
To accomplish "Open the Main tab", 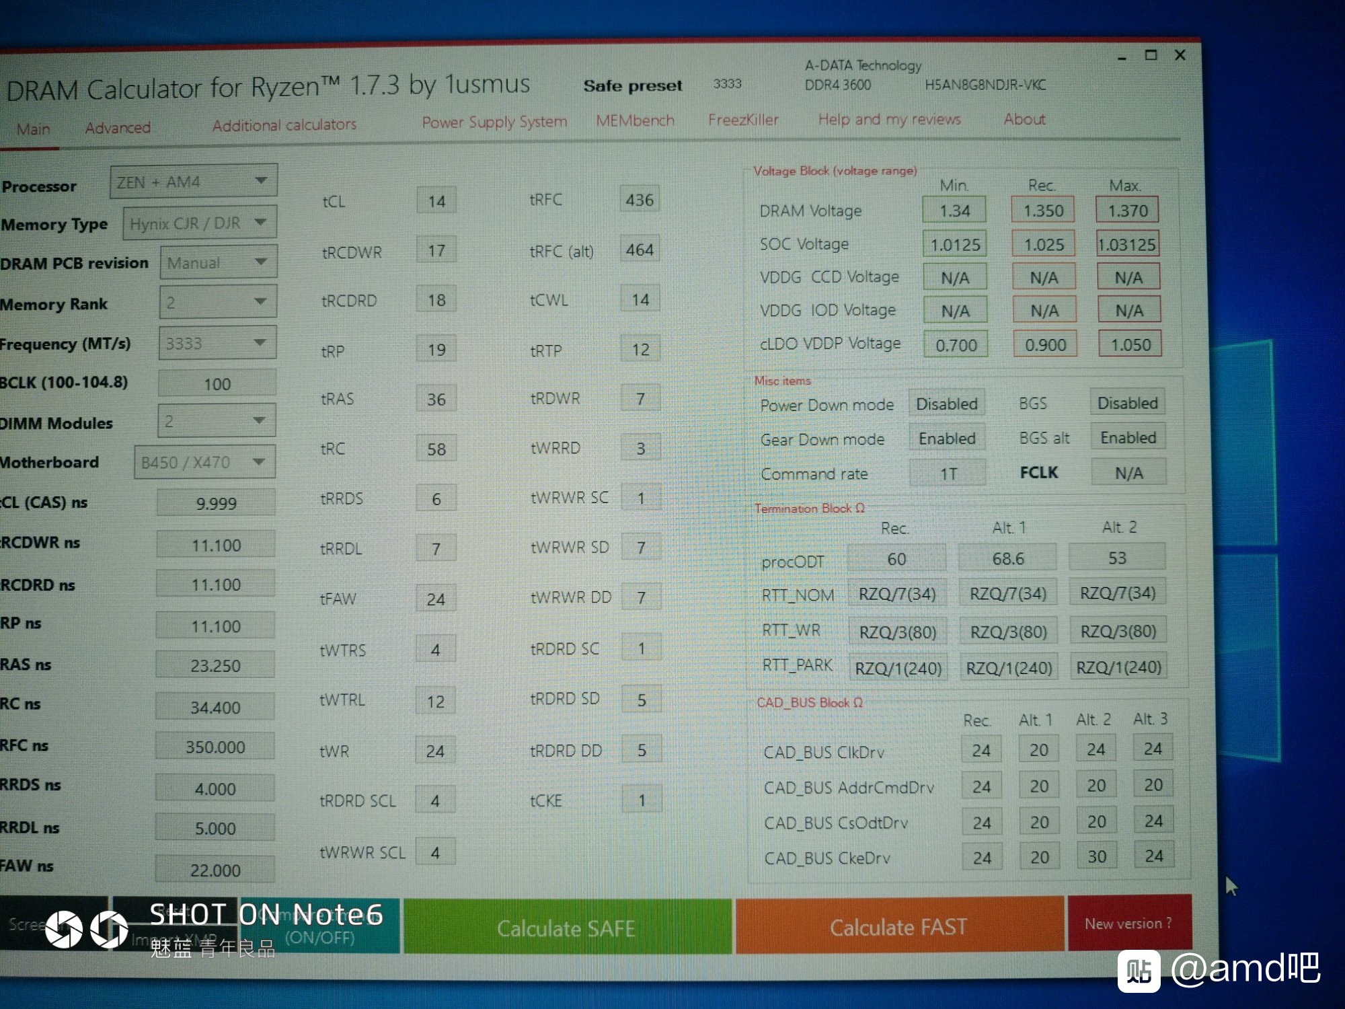I will click(33, 128).
